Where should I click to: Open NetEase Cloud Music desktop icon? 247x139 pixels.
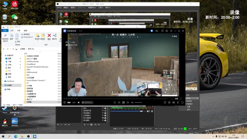coord(15,5)
